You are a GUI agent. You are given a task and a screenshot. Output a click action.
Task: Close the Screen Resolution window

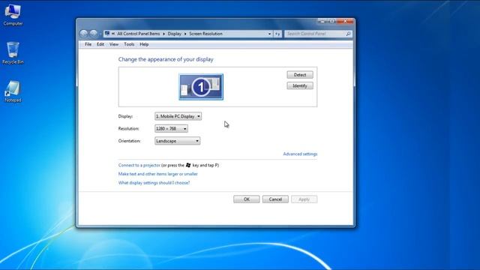[x=345, y=21]
